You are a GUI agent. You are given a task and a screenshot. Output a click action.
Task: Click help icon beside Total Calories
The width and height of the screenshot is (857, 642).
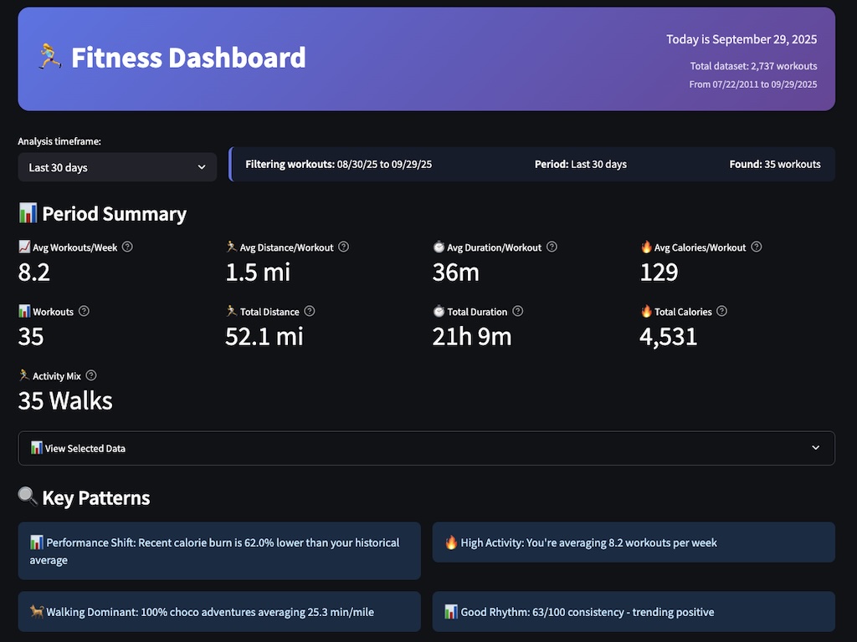pyautogui.click(x=722, y=312)
